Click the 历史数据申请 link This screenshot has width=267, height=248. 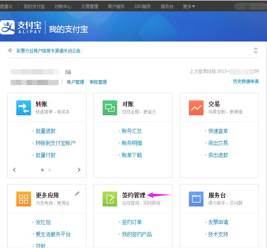(x=246, y=81)
